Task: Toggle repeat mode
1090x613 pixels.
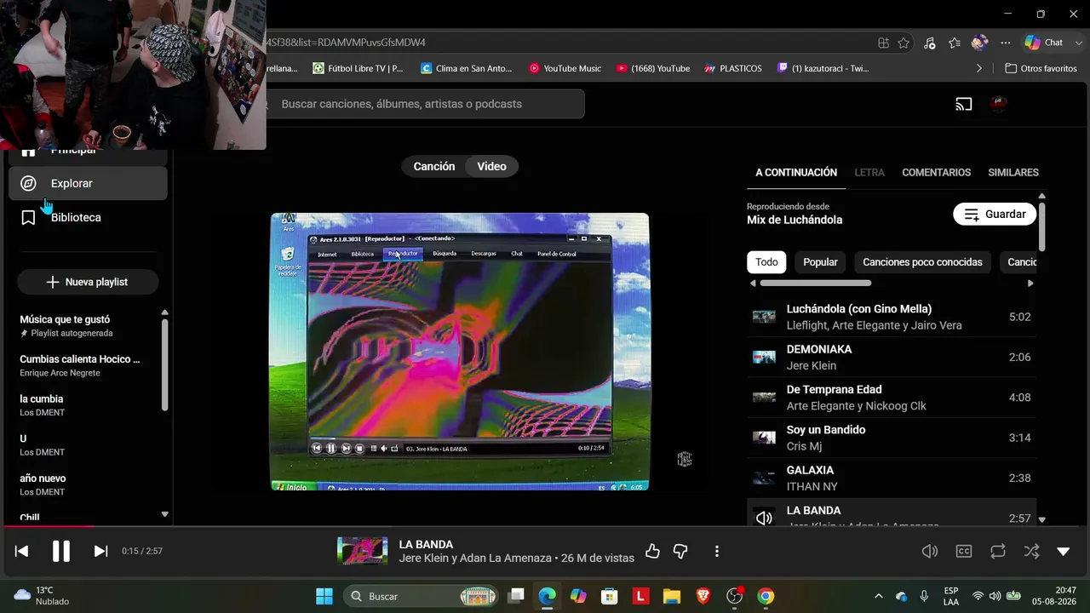Action: (998, 551)
